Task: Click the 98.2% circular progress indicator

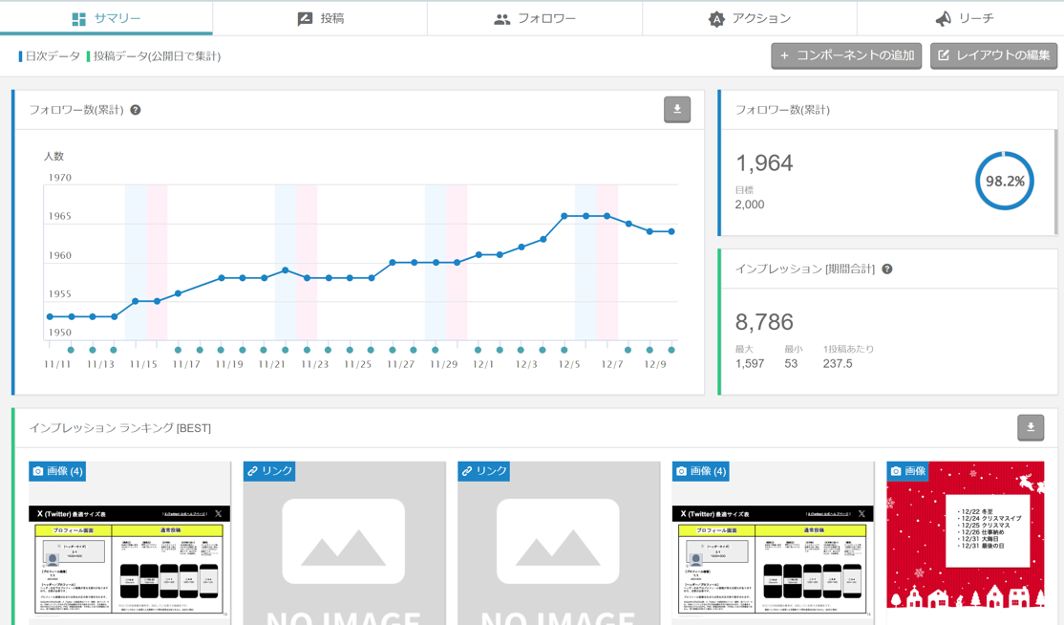Action: [1004, 181]
